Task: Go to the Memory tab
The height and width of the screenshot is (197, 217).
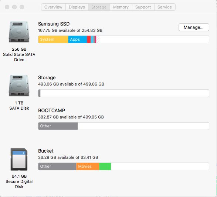Action: (x=121, y=7)
